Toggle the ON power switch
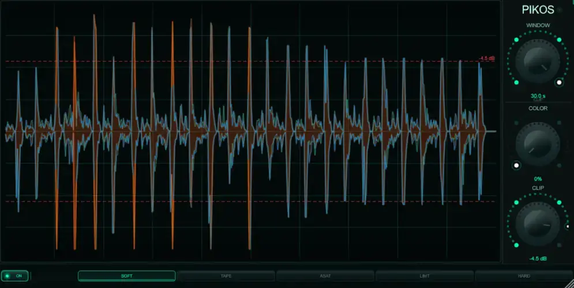 click(14, 276)
